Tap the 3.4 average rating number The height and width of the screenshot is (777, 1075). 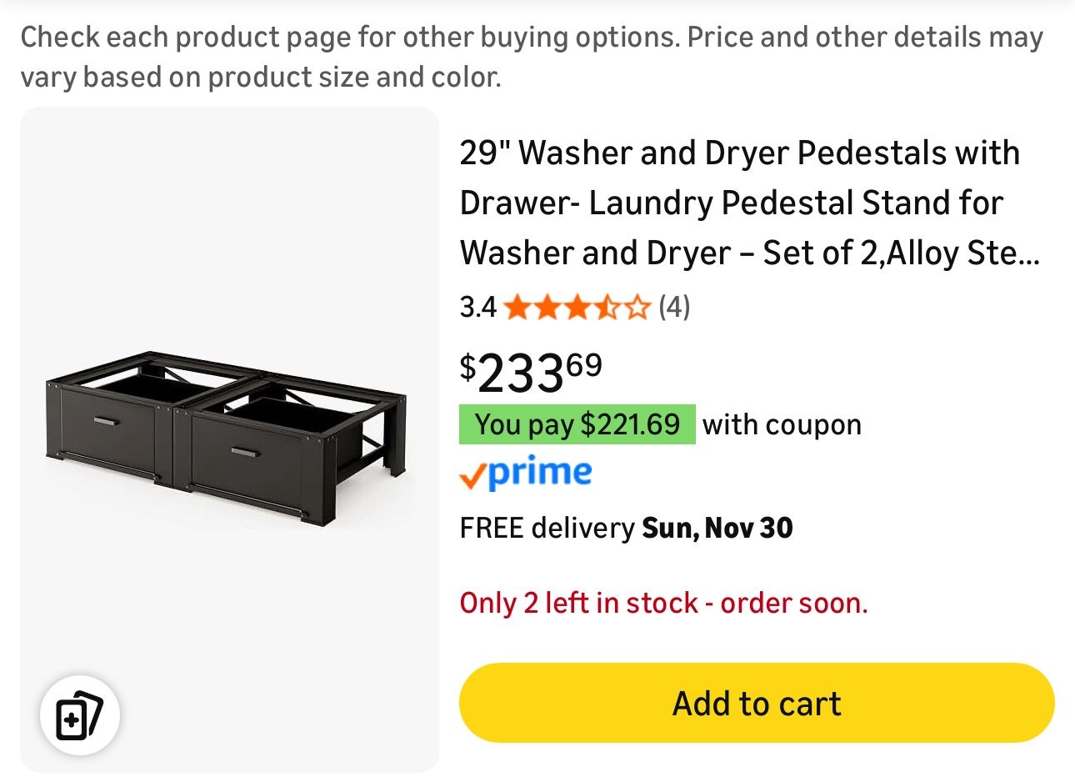coord(477,307)
